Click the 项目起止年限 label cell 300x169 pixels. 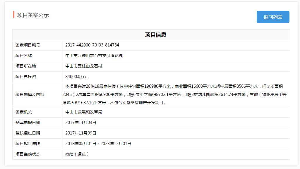point(37,144)
